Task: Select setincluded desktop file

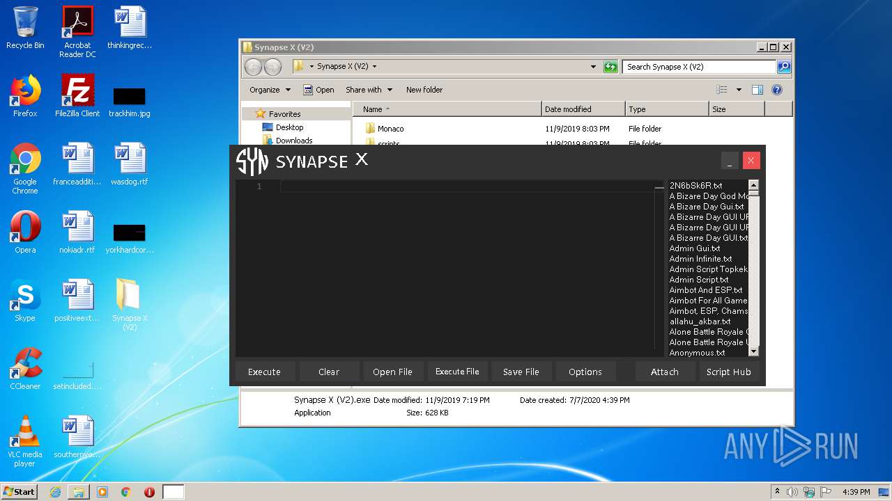Action: point(77,376)
